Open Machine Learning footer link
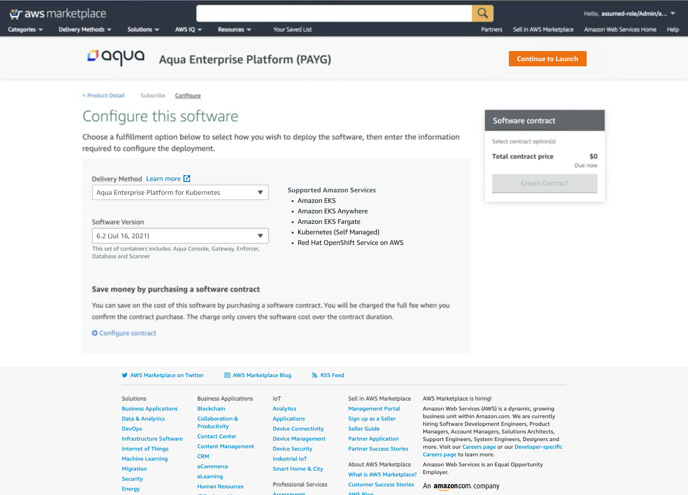This screenshot has width=688, height=495. tap(145, 459)
